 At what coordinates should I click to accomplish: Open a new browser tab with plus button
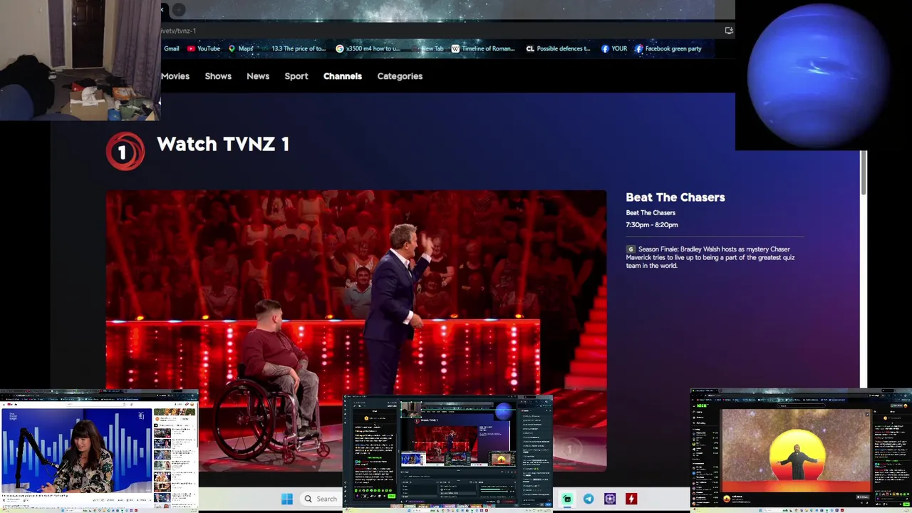point(178,10)
